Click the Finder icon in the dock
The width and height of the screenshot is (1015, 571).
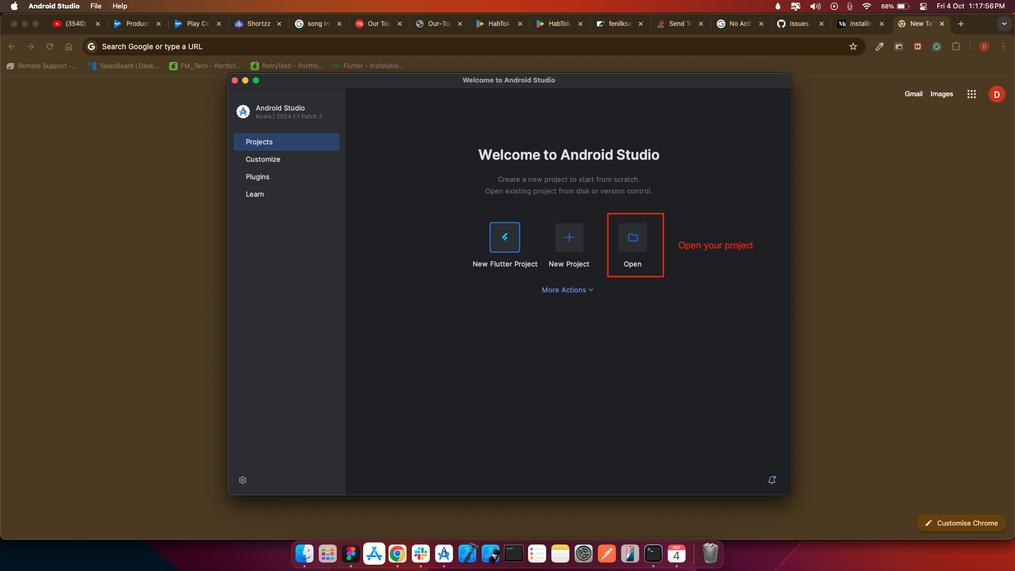tap(304, 554)
